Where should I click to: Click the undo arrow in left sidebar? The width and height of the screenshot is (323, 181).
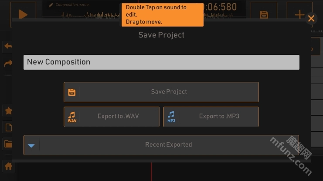(8, 46)
